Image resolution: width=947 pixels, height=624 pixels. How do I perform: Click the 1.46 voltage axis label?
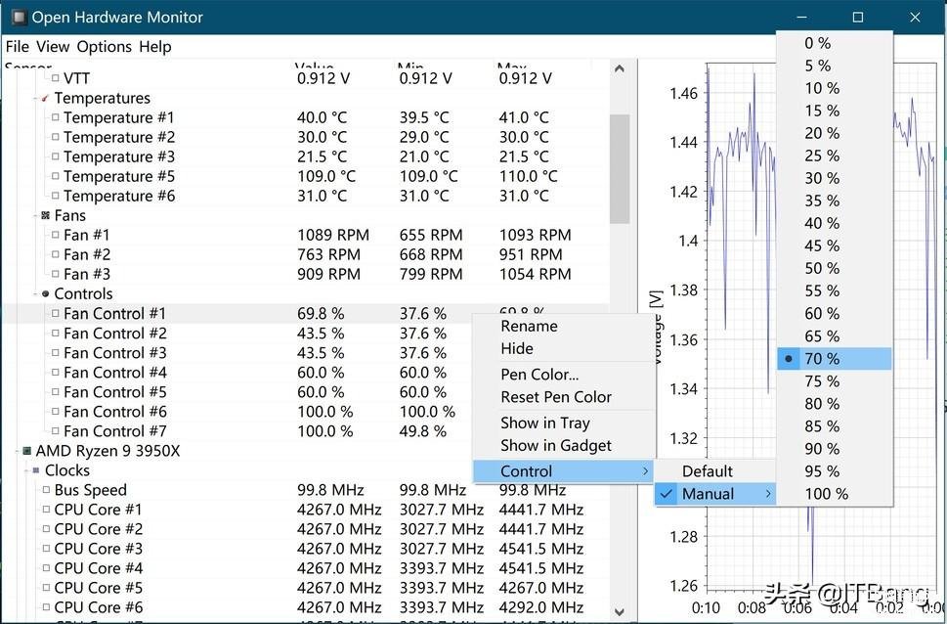684,93
